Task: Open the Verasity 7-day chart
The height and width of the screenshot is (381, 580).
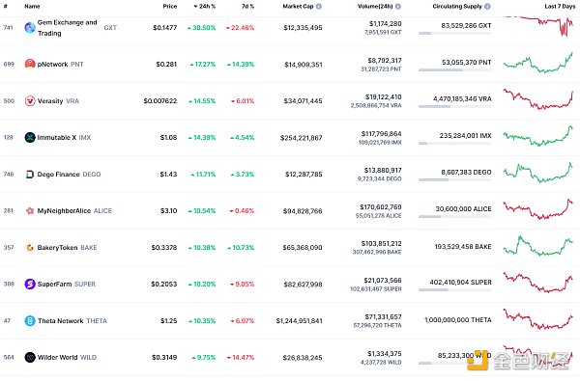Action: 538,99
